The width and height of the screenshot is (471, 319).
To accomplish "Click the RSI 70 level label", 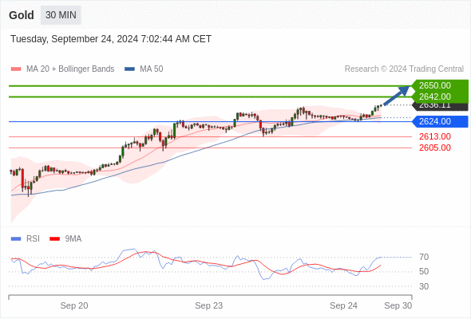I will 424,257.
